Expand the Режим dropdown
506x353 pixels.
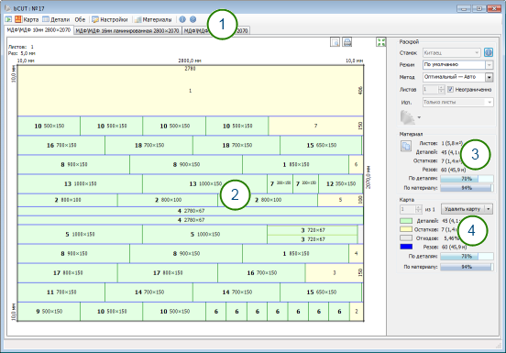coord(489,65)
